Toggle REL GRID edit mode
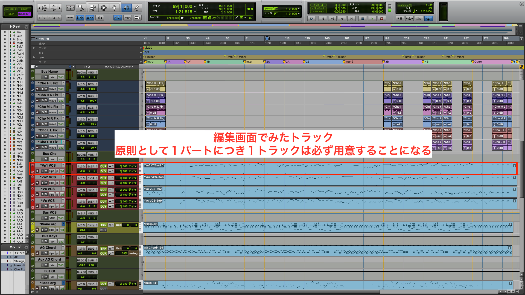Screen dimensions: 525x295 (x=24, y=14)
